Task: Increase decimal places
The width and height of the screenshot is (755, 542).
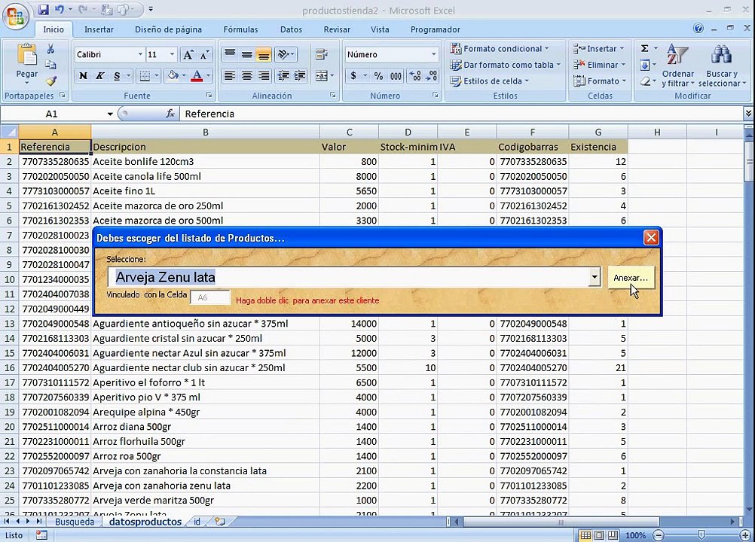Action: pyautogui.click(x=414, y=75)
